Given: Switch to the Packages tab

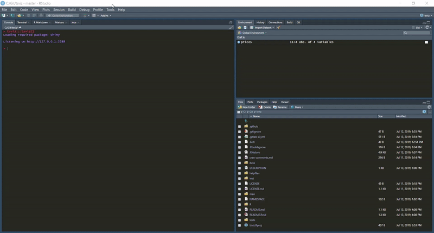Looking at the screenshot, I should click(x=262, y=102).
